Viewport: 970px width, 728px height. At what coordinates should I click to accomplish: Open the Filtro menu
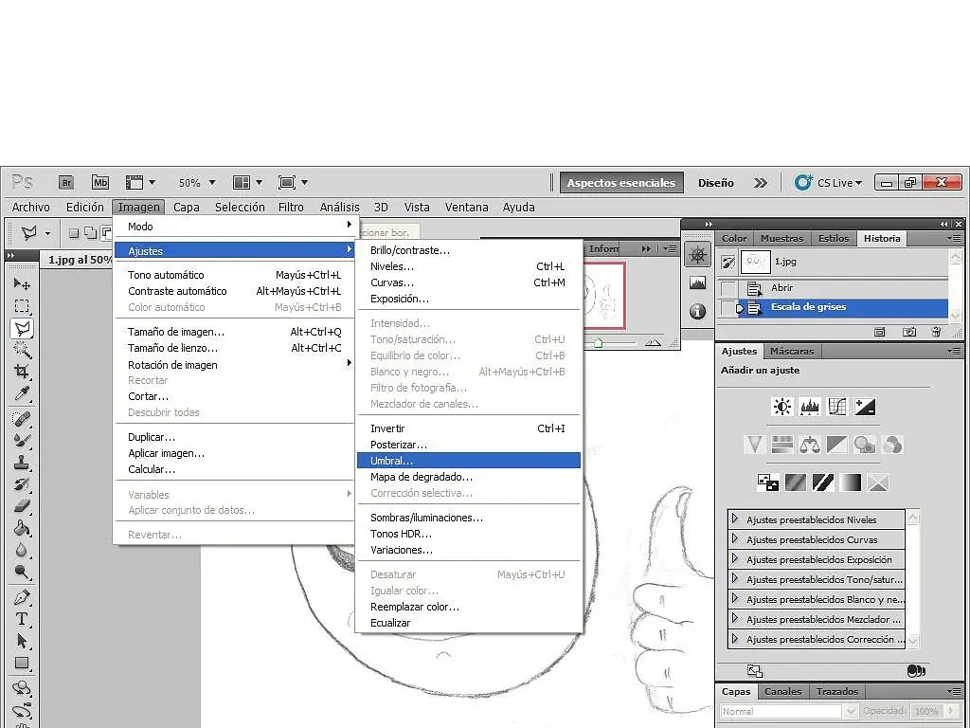291,208
